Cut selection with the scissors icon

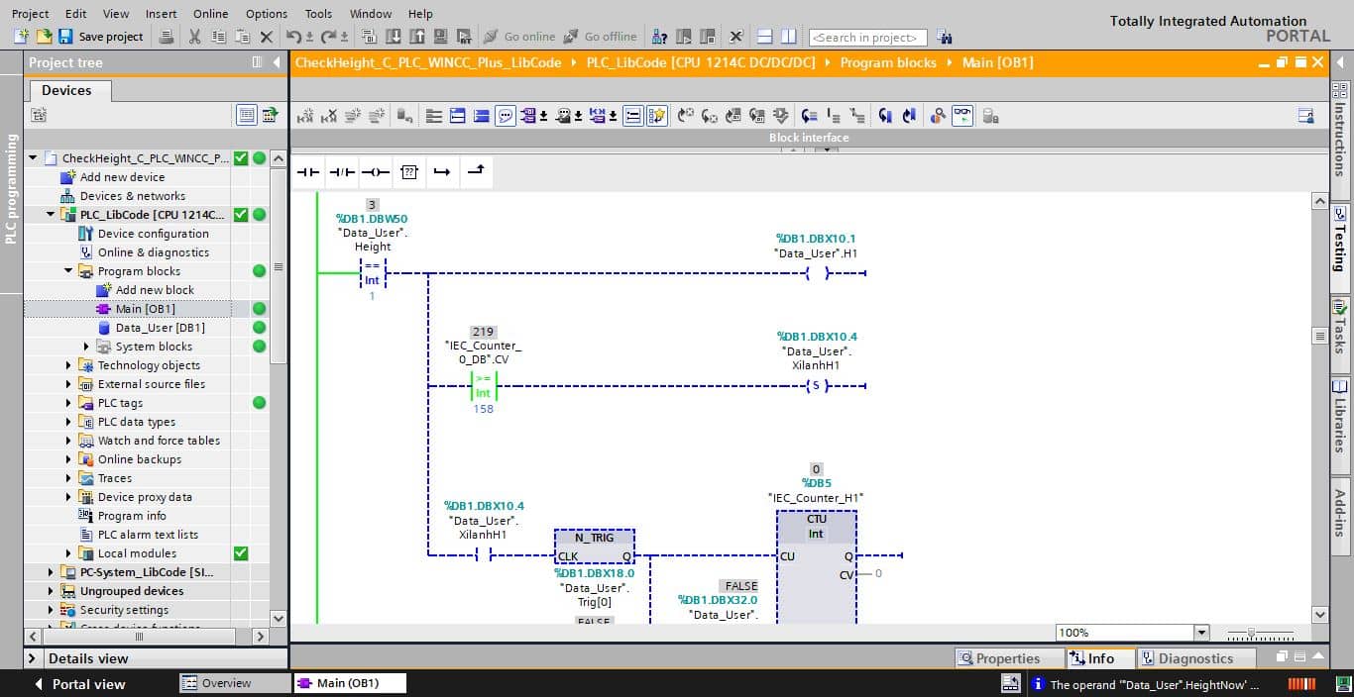point(194,37)
